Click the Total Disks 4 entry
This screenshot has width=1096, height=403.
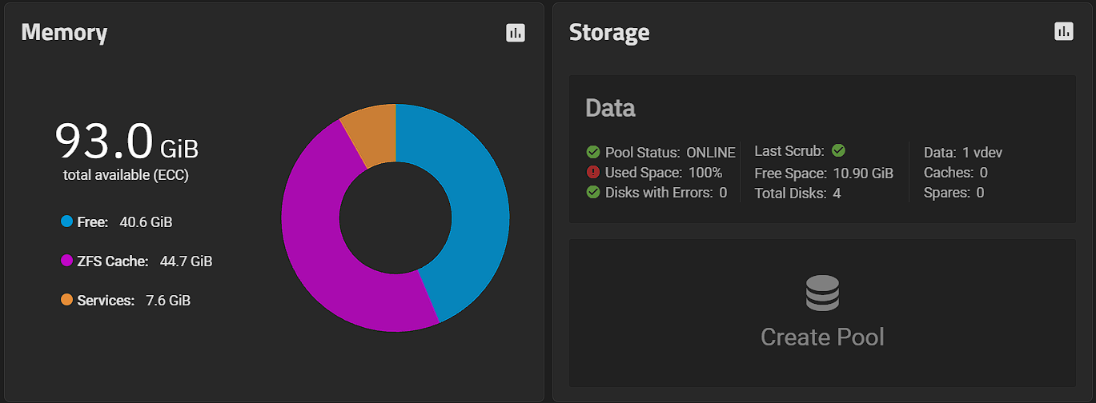pos(797,193)
